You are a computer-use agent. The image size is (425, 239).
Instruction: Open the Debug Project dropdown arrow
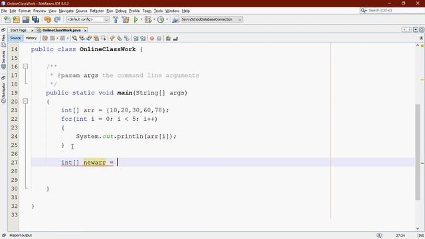click(x=154, y=19)
